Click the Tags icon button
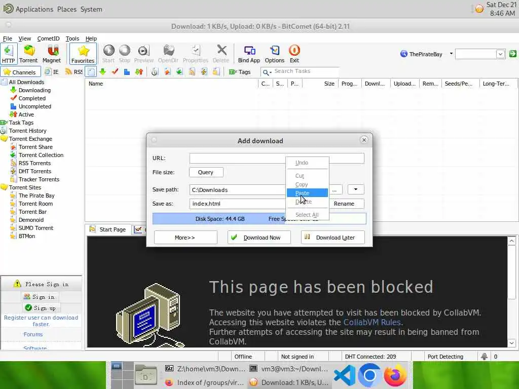519x389 pixels. (x=240, y=72)
